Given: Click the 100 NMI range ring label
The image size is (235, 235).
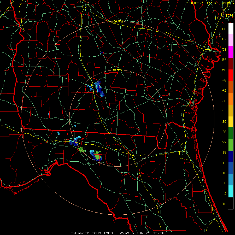Looking at the screenshot, I should tap(118, 21).
